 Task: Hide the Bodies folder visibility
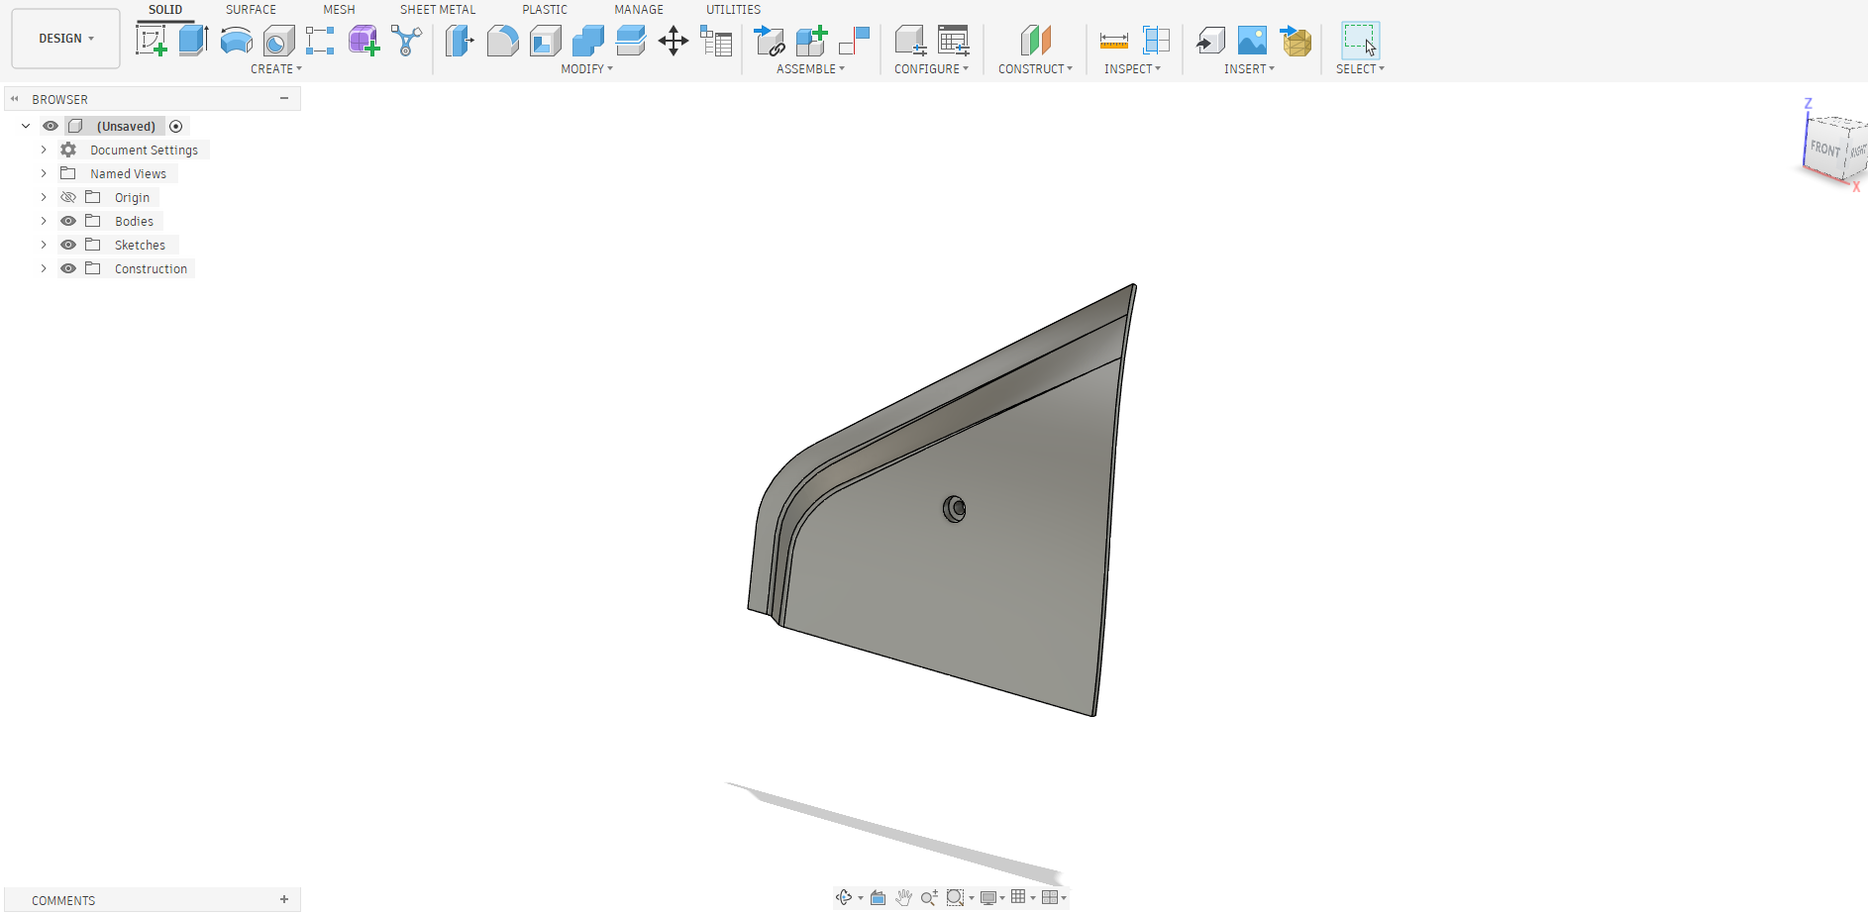68,221
